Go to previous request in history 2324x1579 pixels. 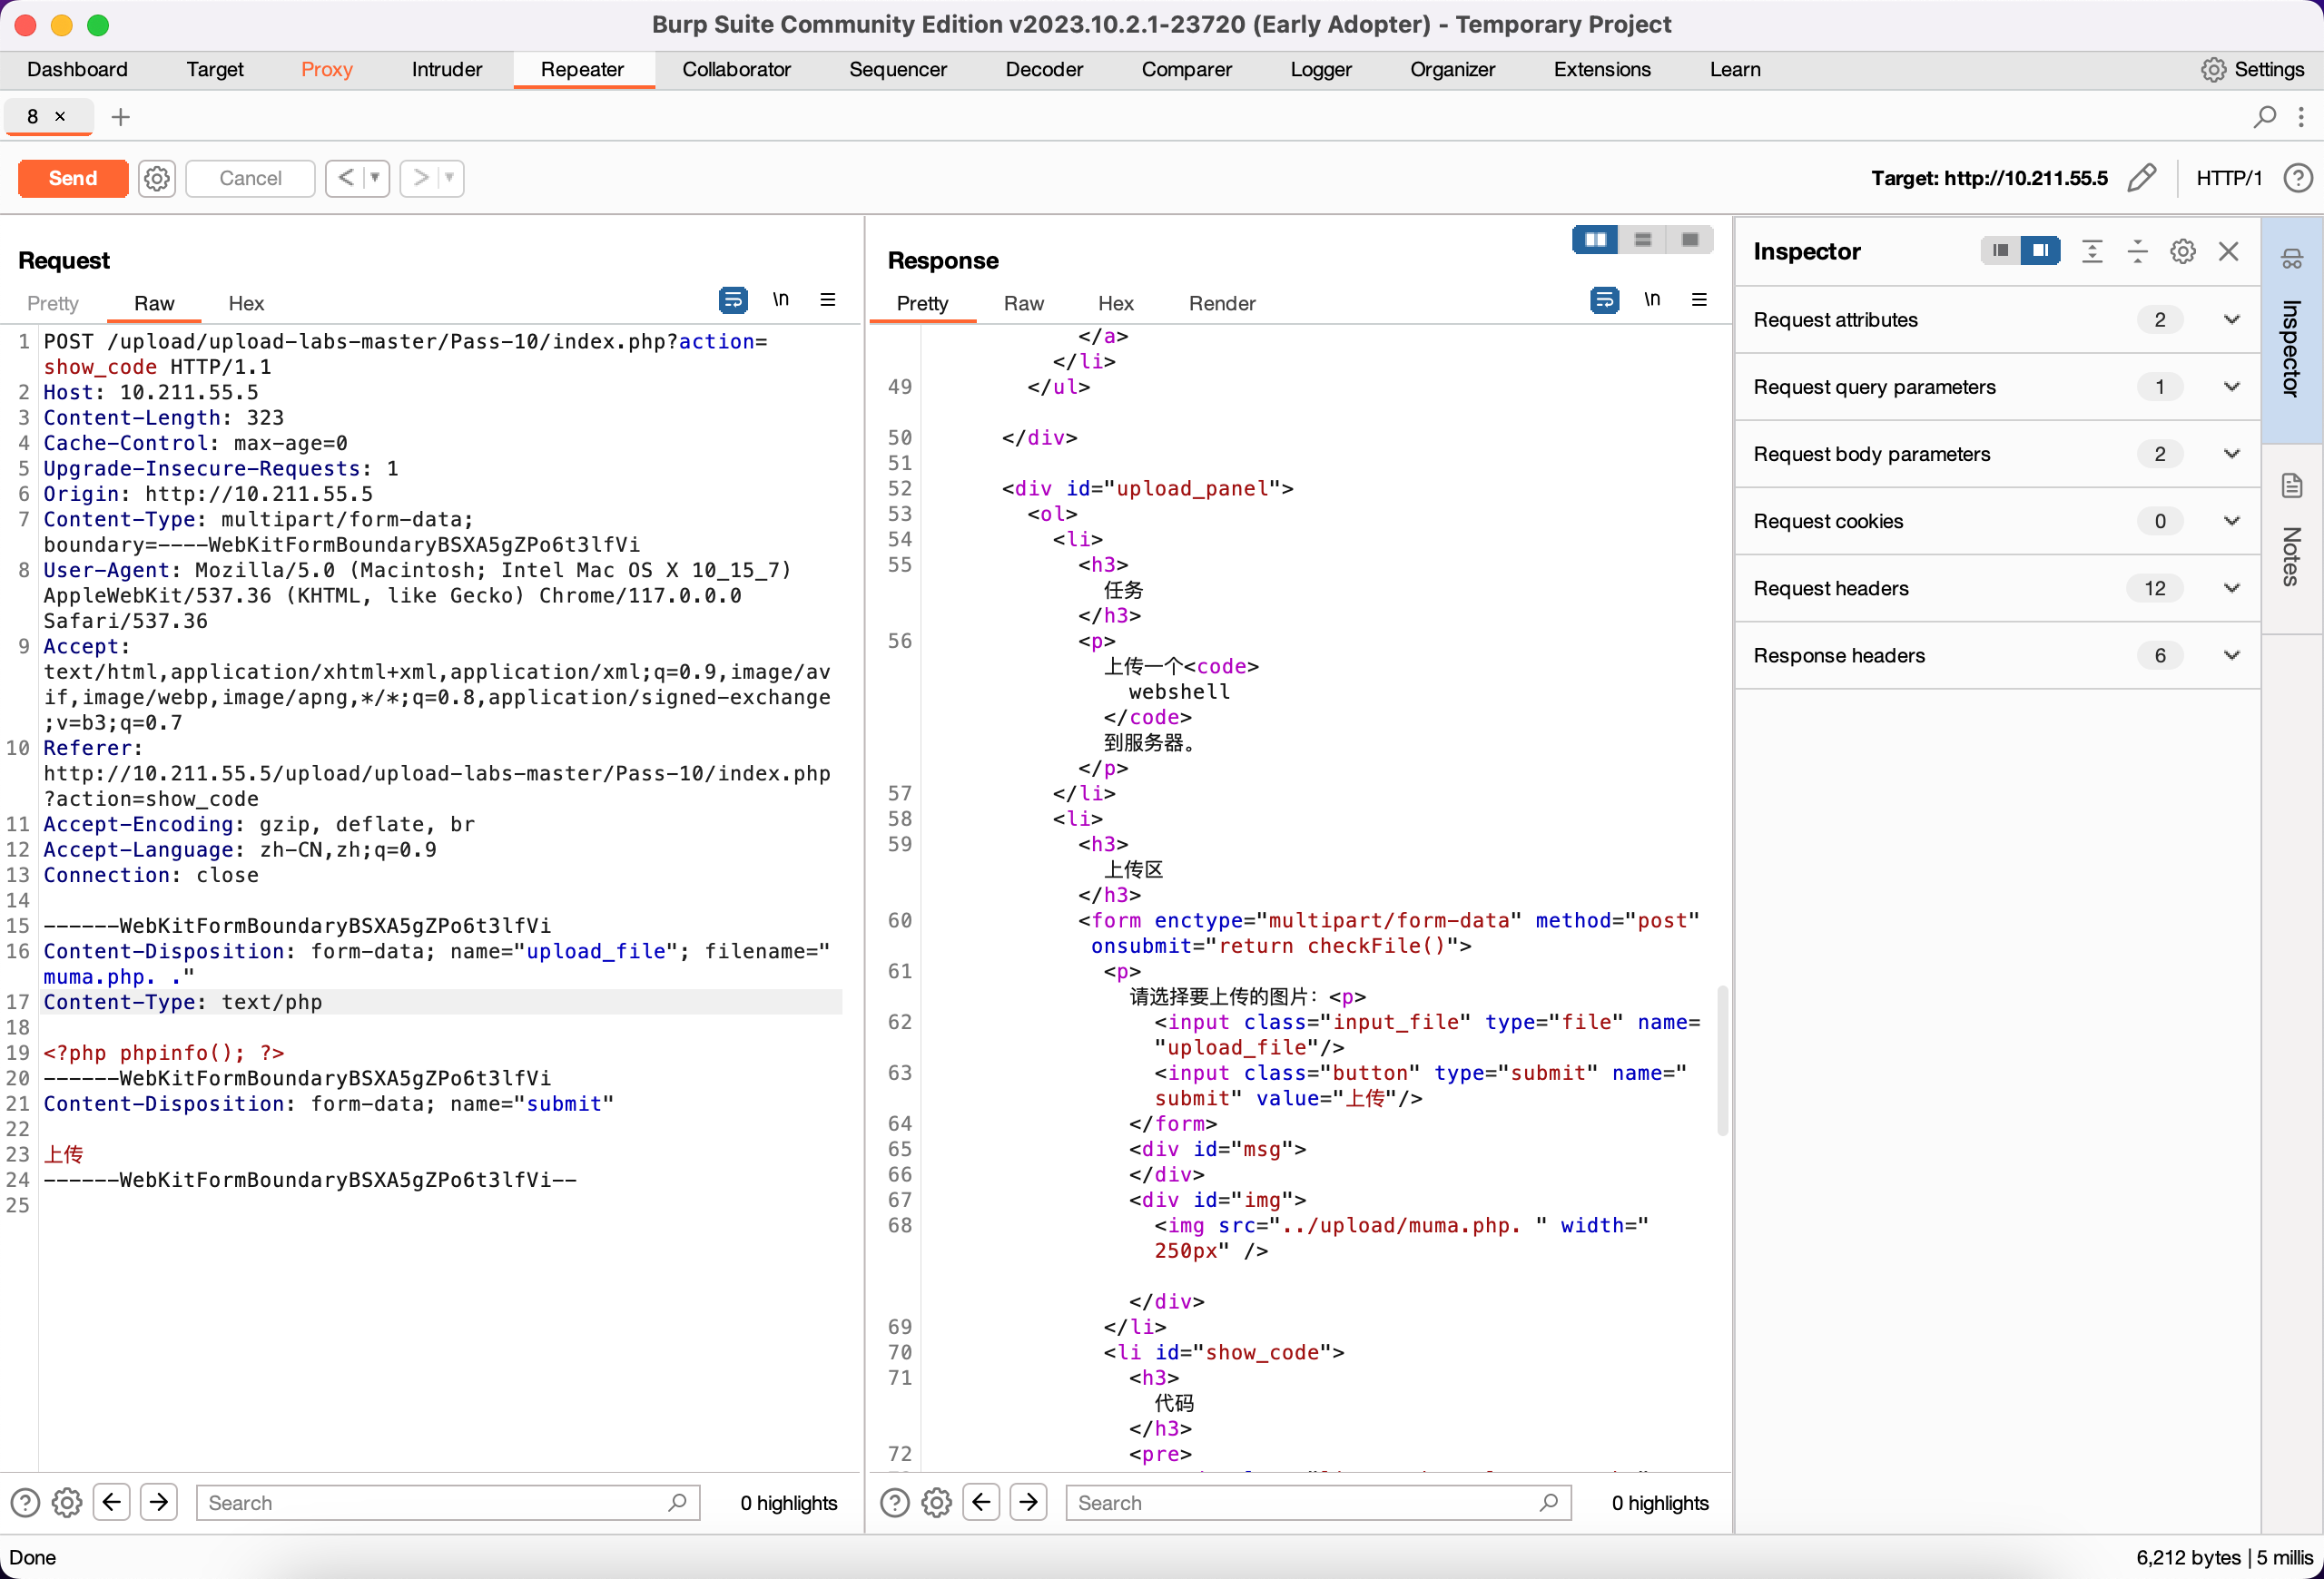point(345,178)
